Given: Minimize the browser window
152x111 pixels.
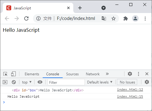Looking at the screenshot, I should [x=117, y=5].
